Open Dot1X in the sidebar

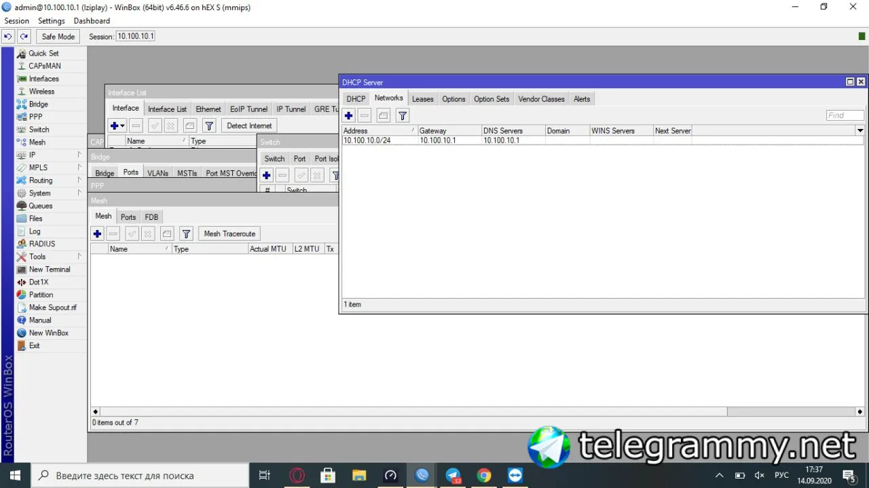tap(39, 282)
